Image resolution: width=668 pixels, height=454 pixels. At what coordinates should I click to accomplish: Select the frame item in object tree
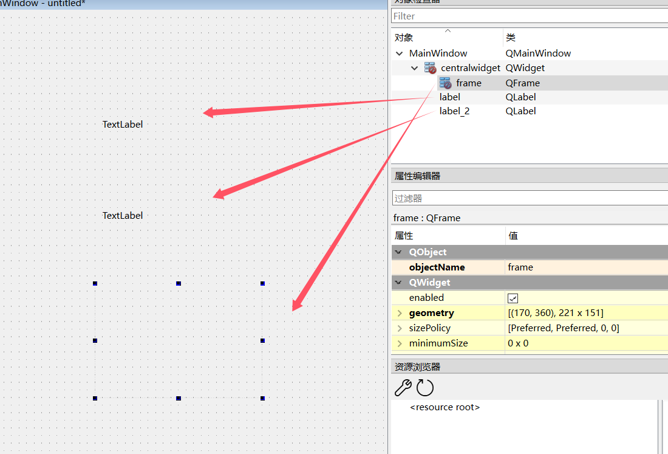(469, 83)
